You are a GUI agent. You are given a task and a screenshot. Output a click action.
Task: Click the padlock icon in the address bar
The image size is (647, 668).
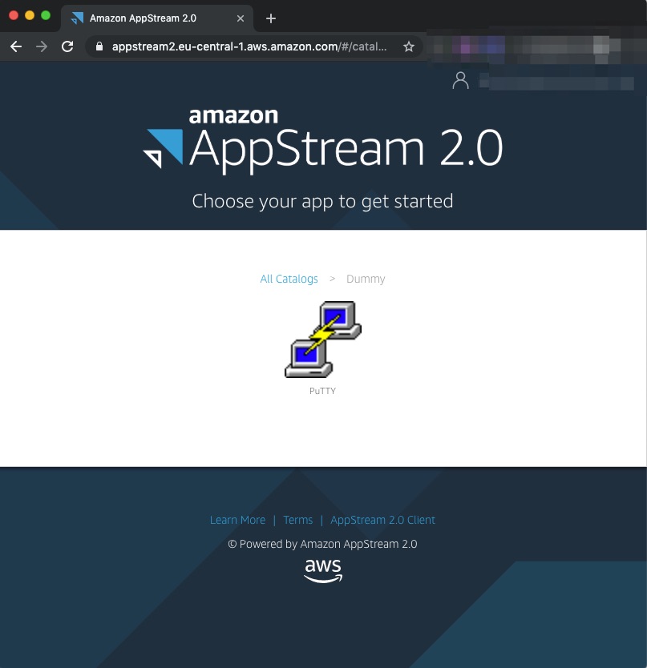click(101, 46)
